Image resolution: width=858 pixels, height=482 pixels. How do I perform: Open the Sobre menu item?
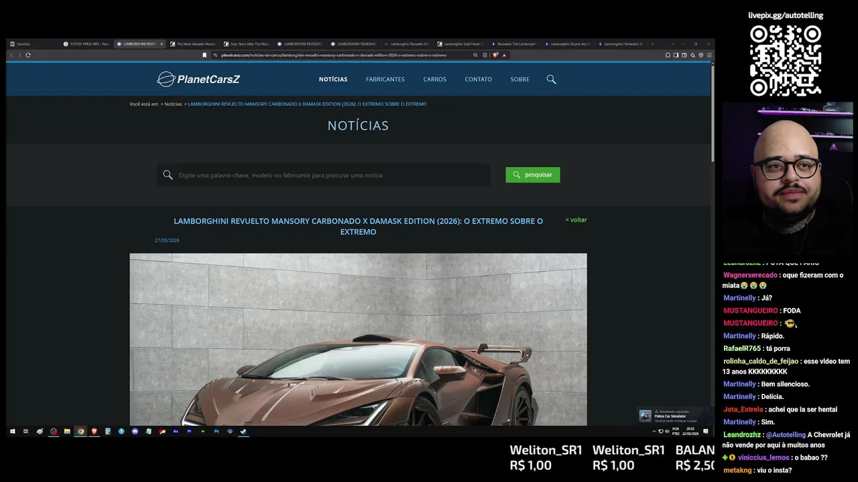(x=520, y=79)
